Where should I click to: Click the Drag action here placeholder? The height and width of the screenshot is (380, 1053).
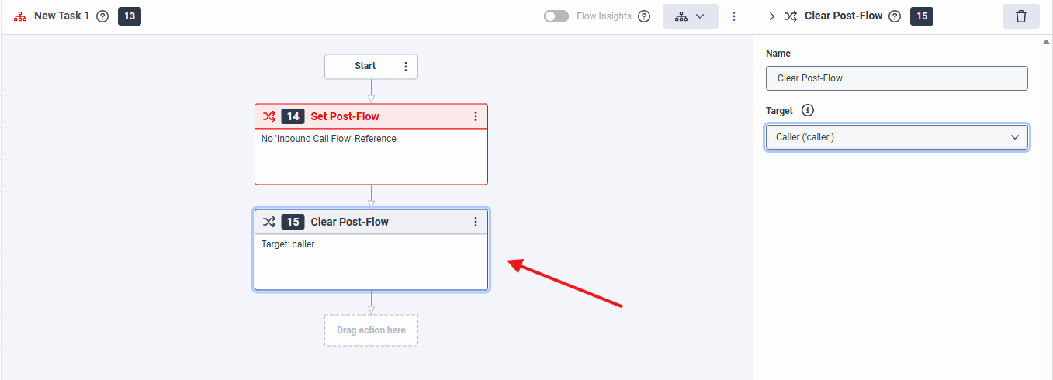(371, 330)
